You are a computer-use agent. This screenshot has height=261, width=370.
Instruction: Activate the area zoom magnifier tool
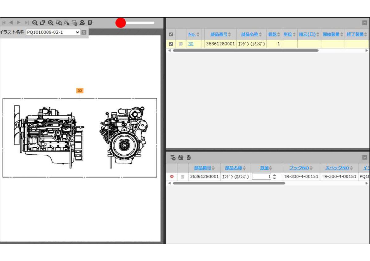[59, 22]
